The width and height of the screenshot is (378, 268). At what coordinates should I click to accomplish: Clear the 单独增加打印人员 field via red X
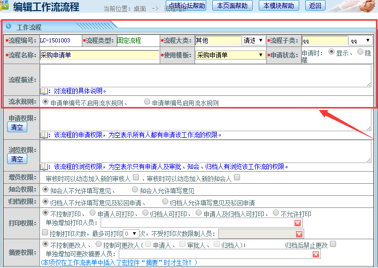pyautogui.click(x=298, y=223)
